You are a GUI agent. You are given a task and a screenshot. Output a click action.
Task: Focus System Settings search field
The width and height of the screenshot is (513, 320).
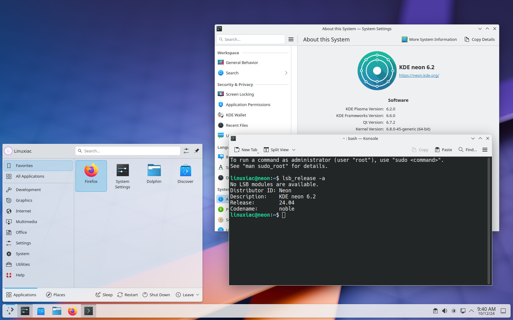(x=251, y=39)
